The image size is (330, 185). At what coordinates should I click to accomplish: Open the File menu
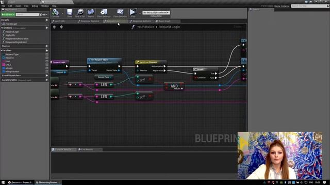(x=3, y=6)
